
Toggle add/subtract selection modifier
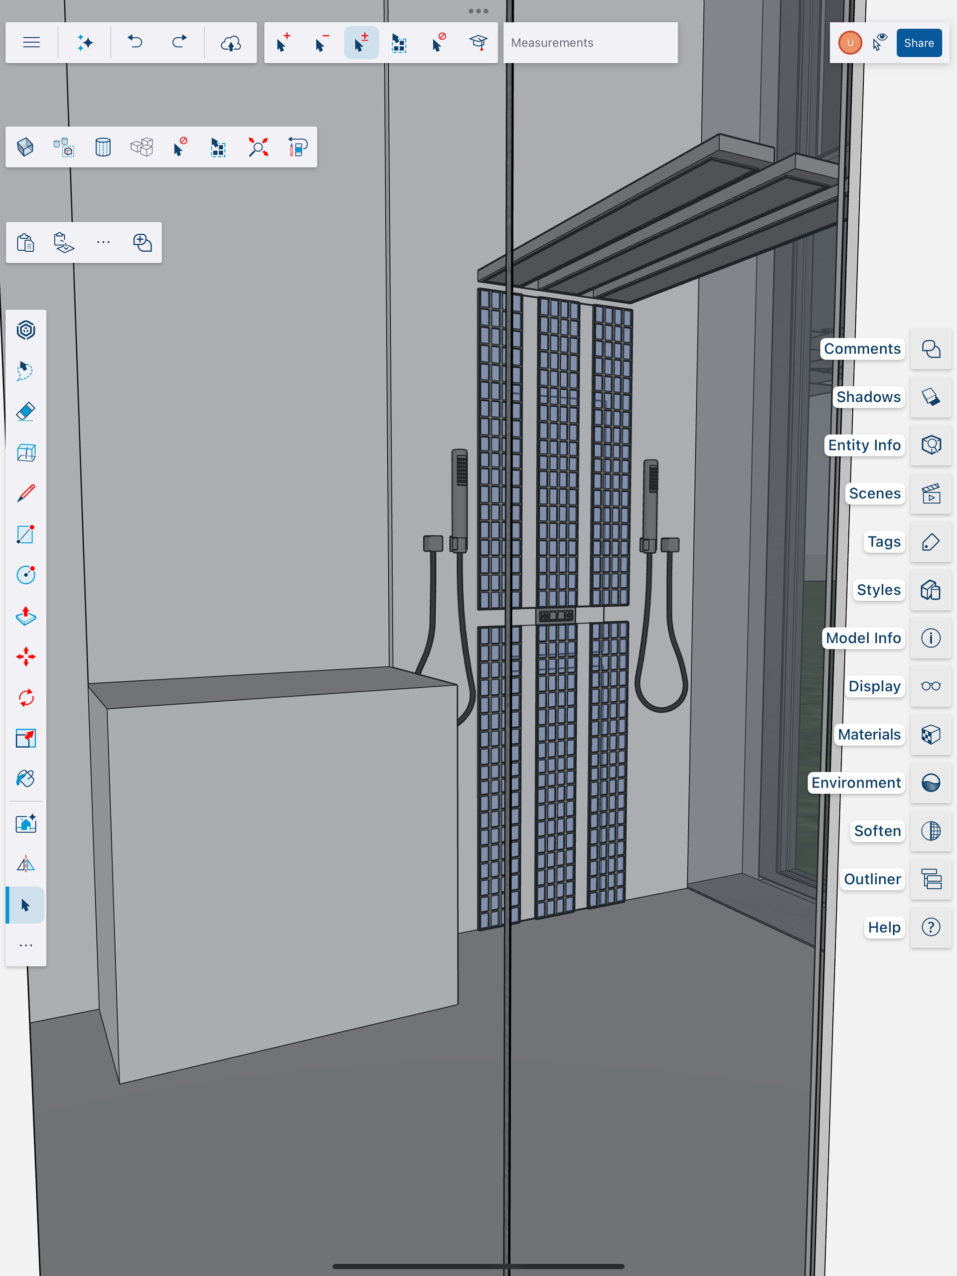(361, 43)
